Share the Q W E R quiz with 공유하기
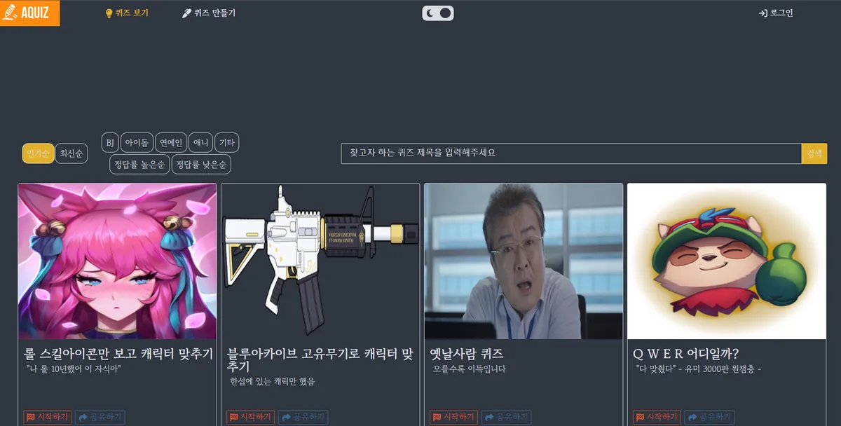Screen dimensions: 841x426 pyautogui.click(x=709, y=418)
